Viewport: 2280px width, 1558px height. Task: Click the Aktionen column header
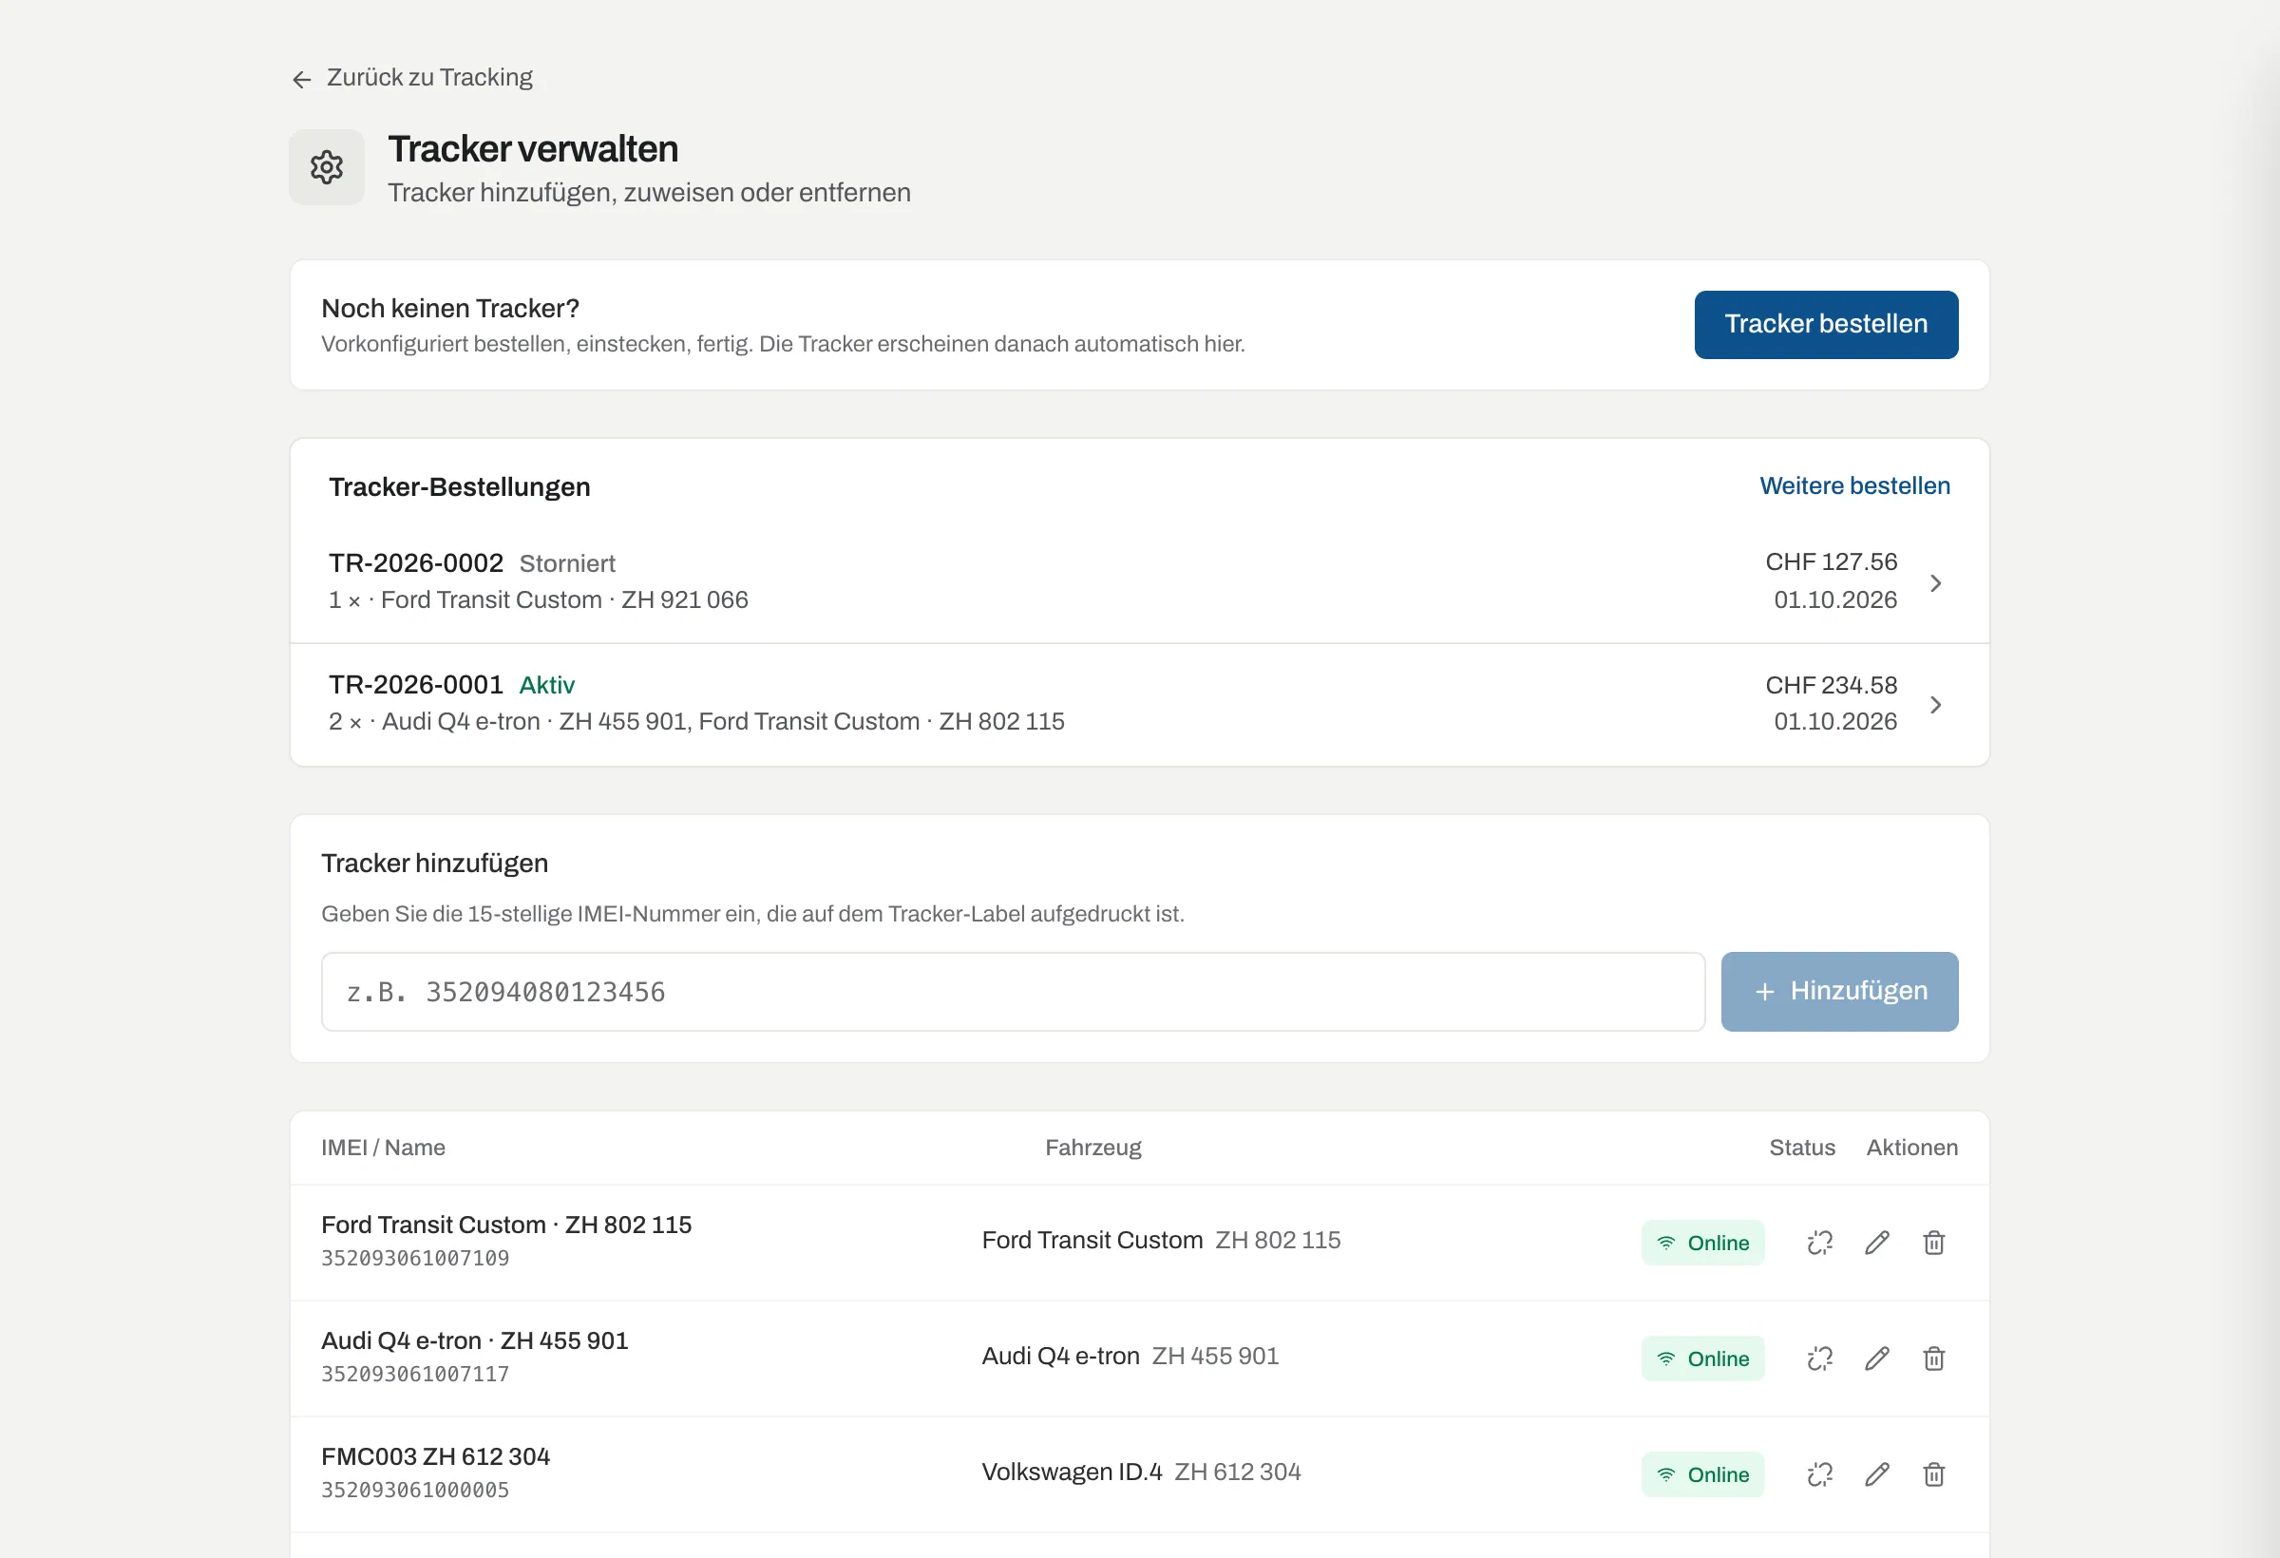[x=1911, y=1148]
